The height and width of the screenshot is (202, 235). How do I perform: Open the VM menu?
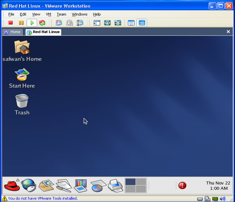[x=48, y=14]
